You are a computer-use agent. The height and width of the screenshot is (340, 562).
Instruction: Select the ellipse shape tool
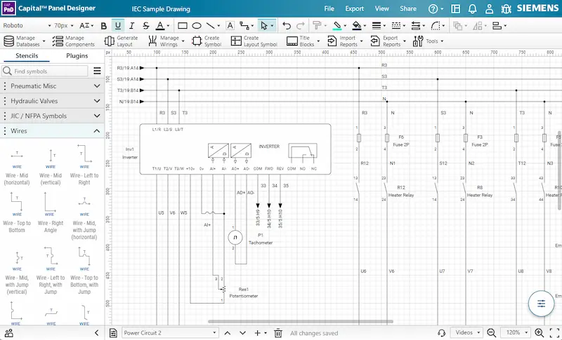[197, 25]
